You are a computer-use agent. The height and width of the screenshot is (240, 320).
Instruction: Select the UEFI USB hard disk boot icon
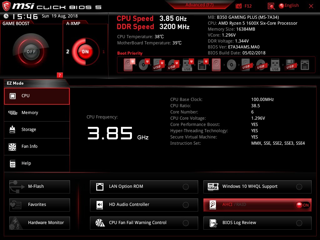[158, 65]
